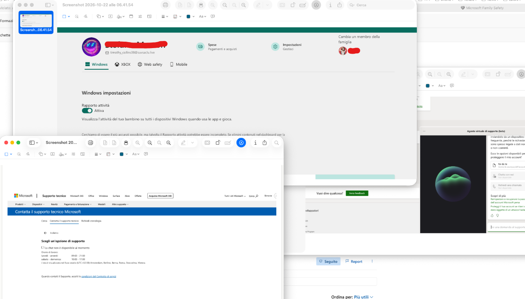Zoom in using the front Preview window toolbar
The height and width of the screenshot is (299, 525).
[x=169, y=143]
